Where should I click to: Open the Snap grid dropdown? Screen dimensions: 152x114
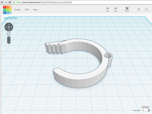coord(149,110)
